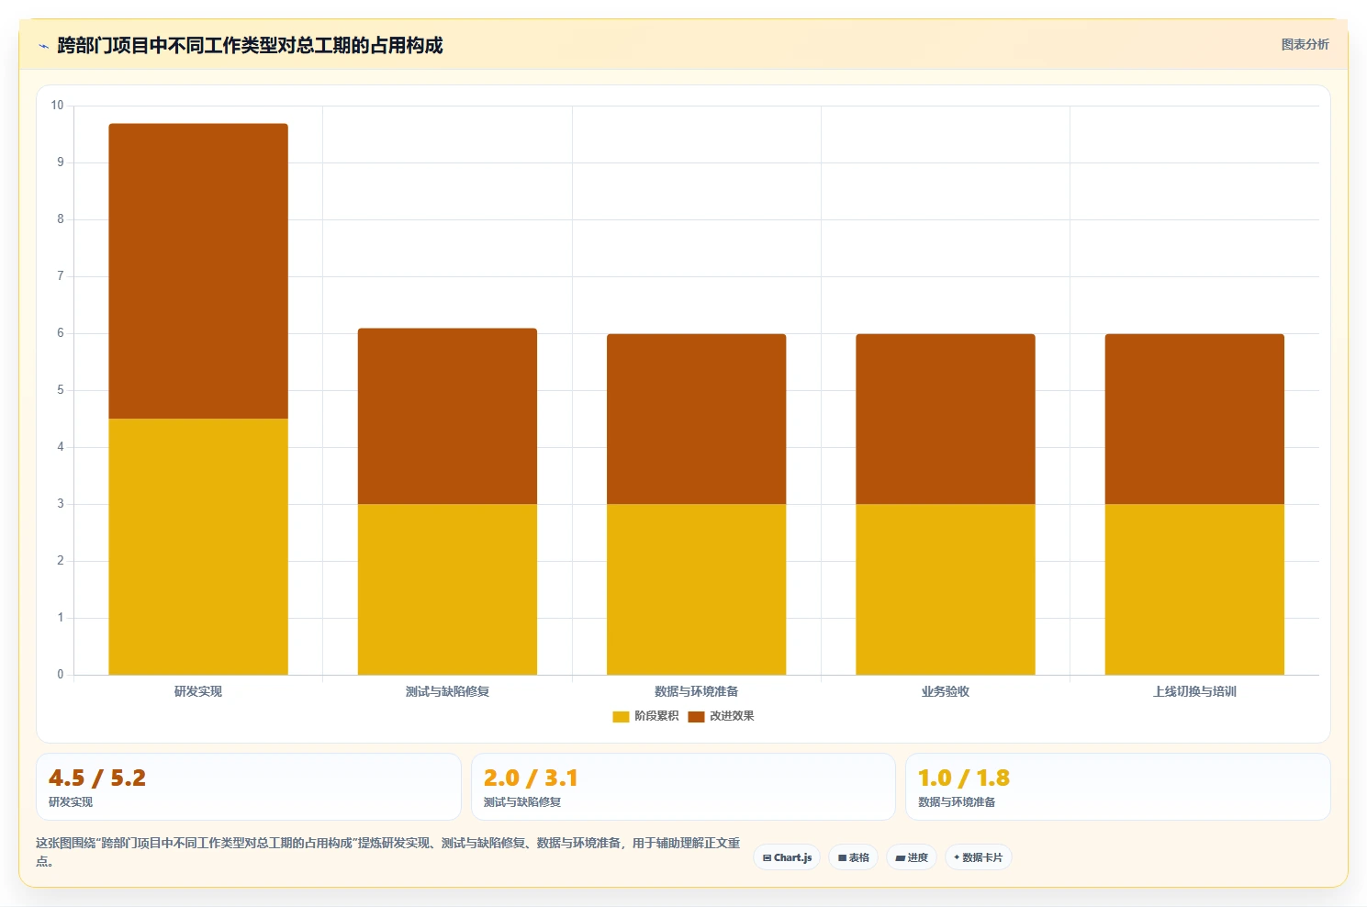Viewport: 1367px width, 907px height.
Task: Select the 进度 tag
Action: pos(912,857)
